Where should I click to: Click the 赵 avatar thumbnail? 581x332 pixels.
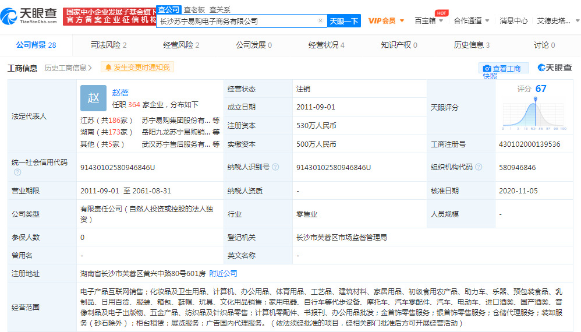pos(93,98)
